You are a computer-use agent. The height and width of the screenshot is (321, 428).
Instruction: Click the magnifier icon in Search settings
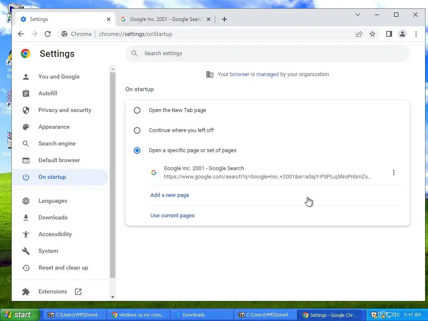pyautogui.click(x=134, y=53)
